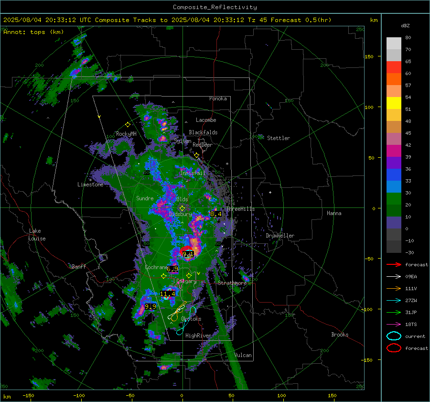Select the white 09EA track arrow
The height and width of the screenshot is (402, 430).
(394, 277)
